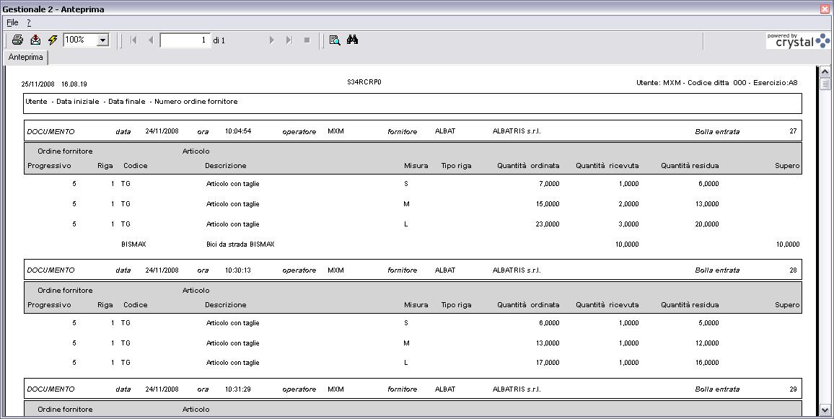834x419 pixels.
Task: Click the report magnifier toolbar icon
Action: click(335, 40)
